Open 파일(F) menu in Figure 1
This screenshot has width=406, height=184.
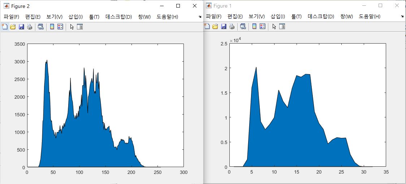click(x=213, y=17)
